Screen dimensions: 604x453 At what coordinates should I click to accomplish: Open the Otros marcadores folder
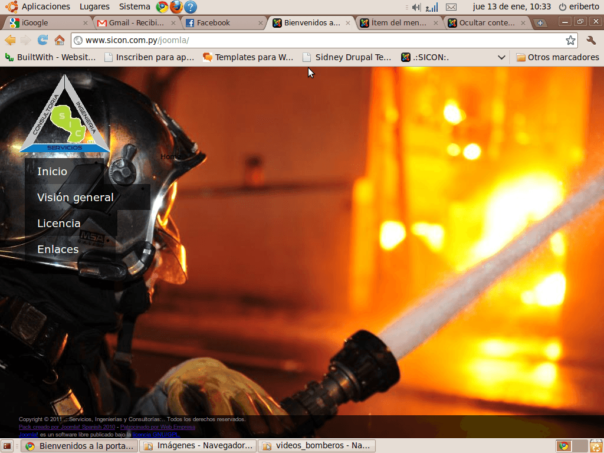(x=557, y=57)
